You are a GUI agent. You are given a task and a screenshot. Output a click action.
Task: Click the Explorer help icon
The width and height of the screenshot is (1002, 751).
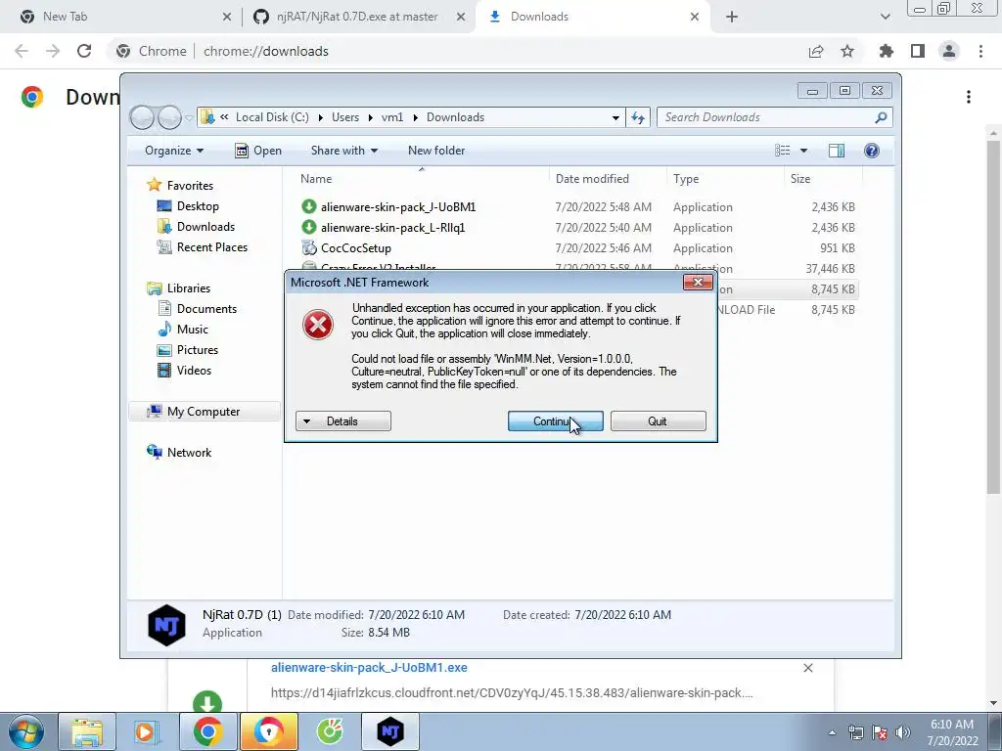pyautogui.click(x=872, y=150)
